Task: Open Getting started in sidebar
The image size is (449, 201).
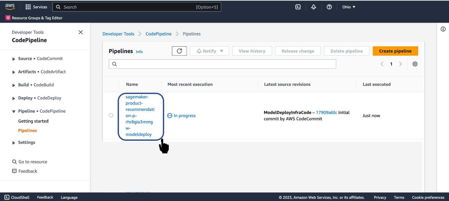Action: 33,121
